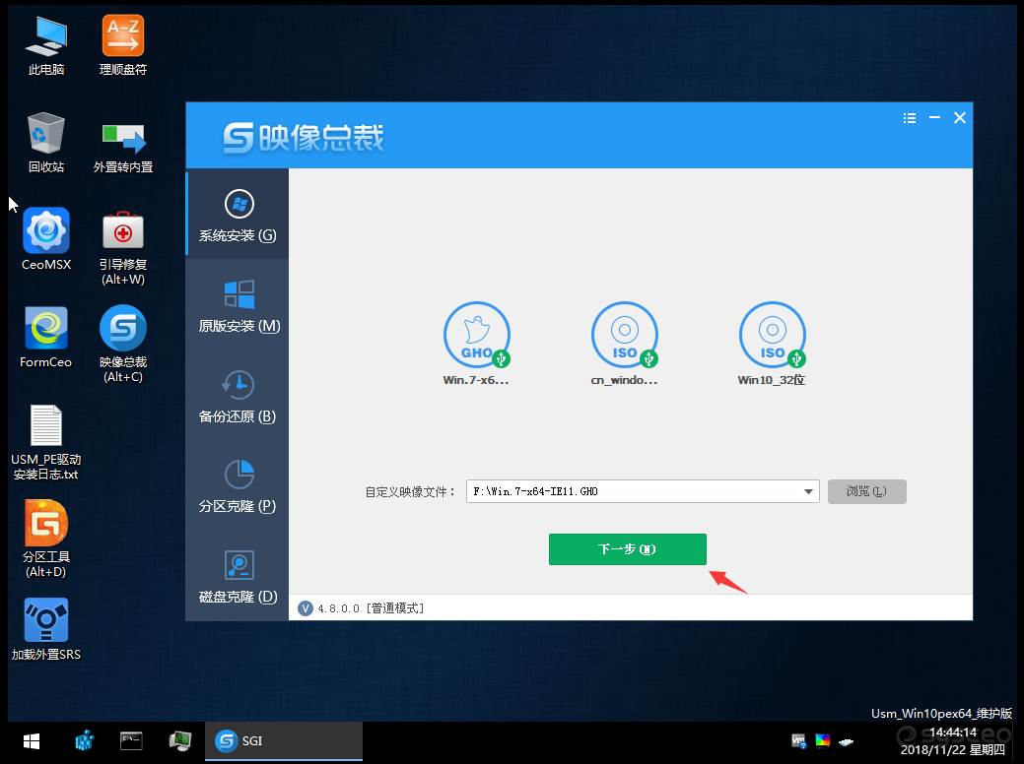
Task: Open 引导修复 (Alt+W) tool
Action: click(x=123, y=246)
